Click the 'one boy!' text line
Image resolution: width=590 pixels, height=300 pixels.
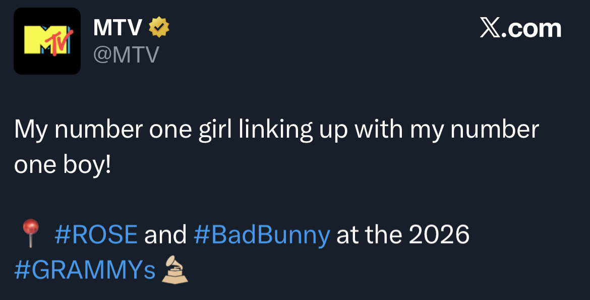tap(62, 165)
